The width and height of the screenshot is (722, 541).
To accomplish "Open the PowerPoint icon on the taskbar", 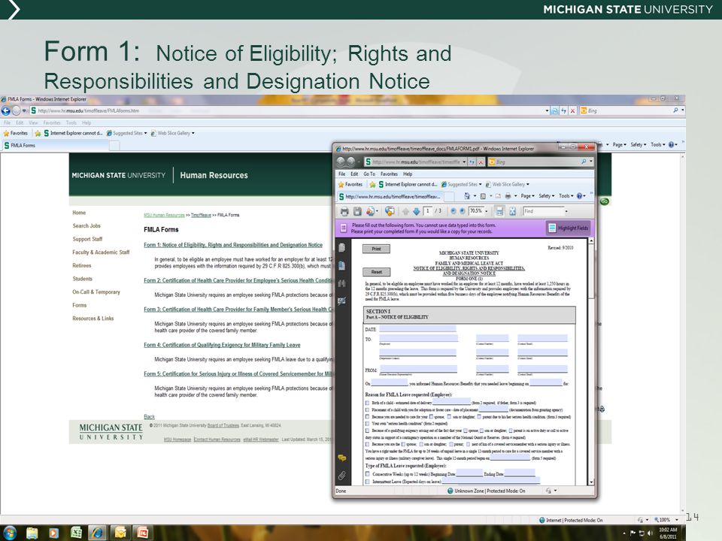I will pos(142,533).
